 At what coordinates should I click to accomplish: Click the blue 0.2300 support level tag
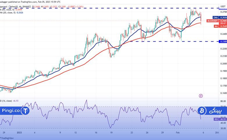click(223, 41)
